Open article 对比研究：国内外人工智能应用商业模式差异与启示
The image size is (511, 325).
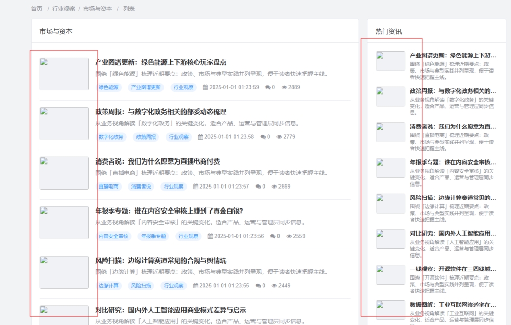(x=171, y=310)
